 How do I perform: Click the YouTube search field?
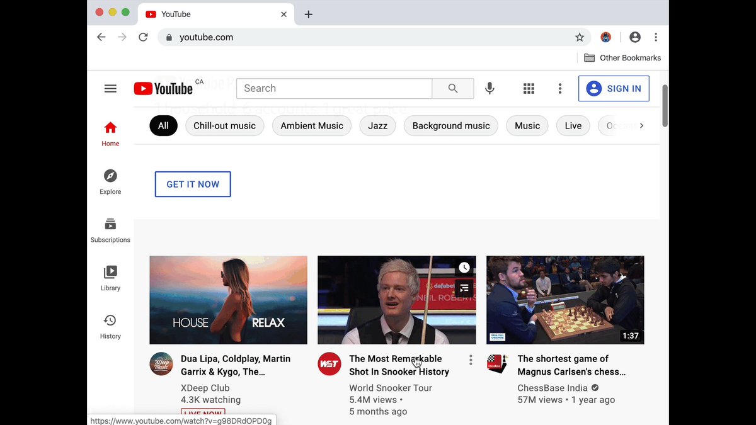pos(334,89)
